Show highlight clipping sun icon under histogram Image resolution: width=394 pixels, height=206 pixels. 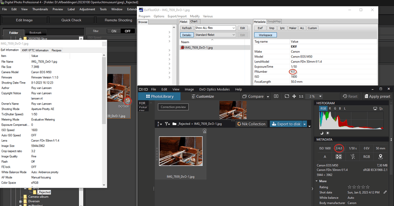pyautogui.click(x=328, y=133)
